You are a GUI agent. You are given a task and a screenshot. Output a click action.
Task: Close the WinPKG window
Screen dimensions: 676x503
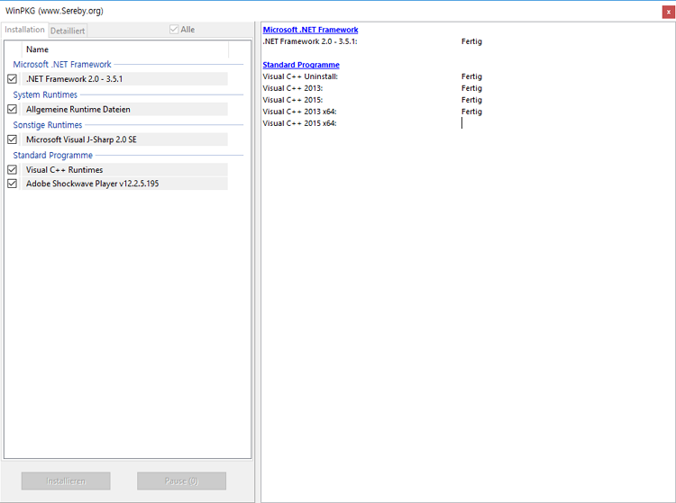point(668,12)
